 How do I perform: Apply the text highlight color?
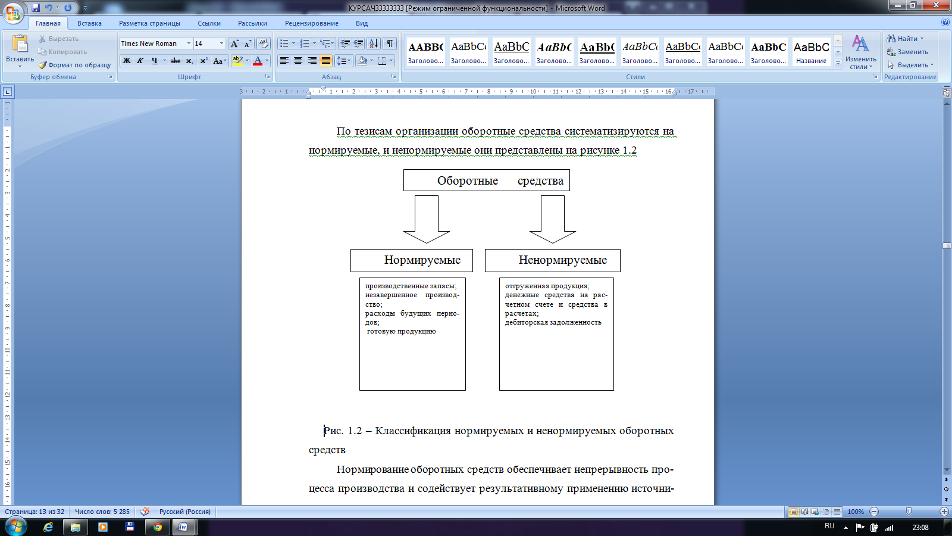[x=237, y=61]
